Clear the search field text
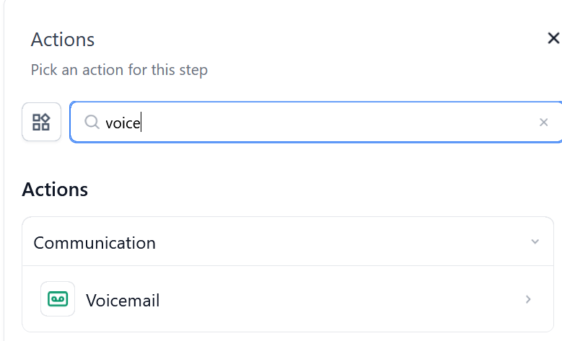Viewport: 562px width, 341px height. [x=544, y=123]
